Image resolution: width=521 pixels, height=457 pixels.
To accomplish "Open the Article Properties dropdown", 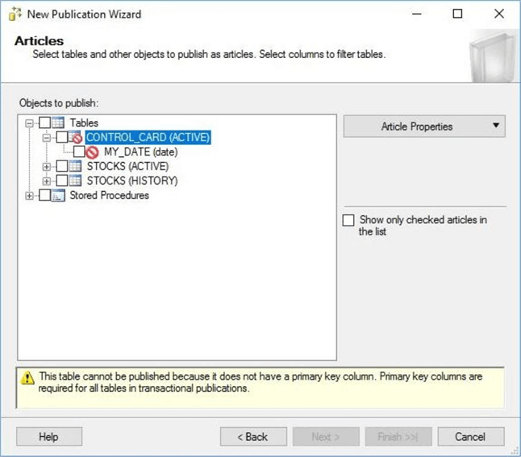I will click(x=424, y=127).
